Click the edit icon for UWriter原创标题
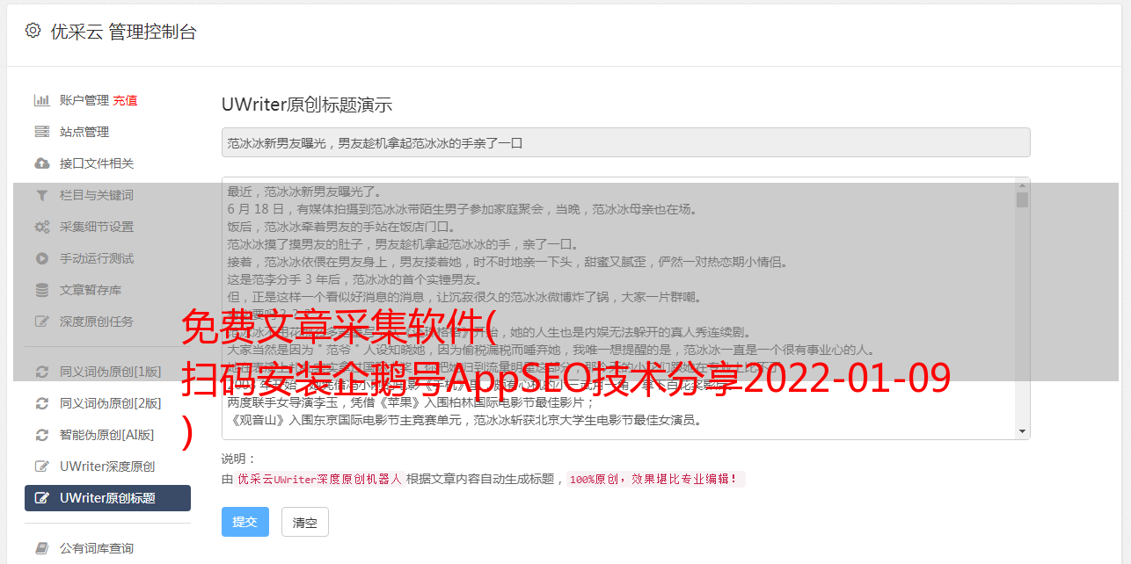 pos(41,498)
